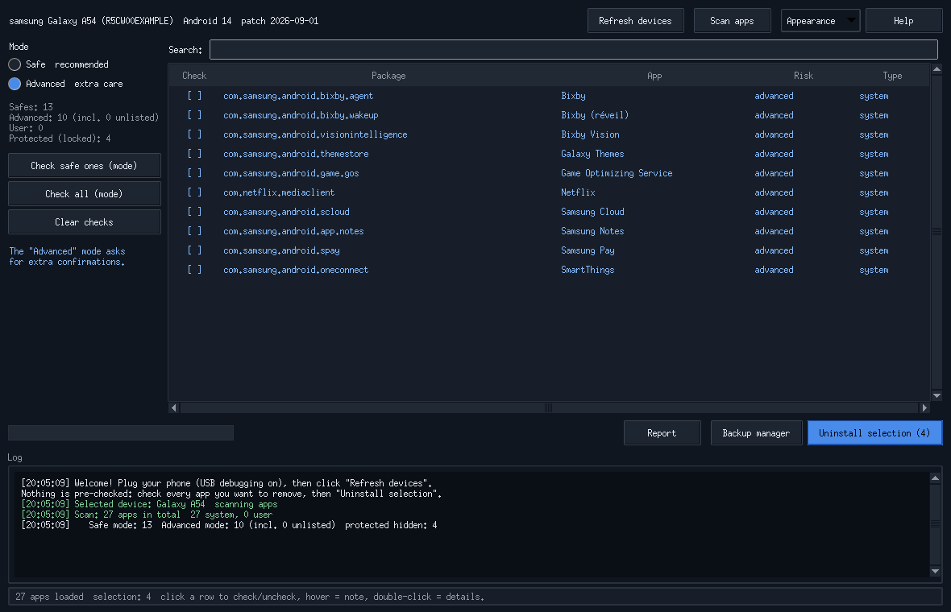951x612 pixels.
Task: Click the Scan apps button
Action: (x=732, y=21)
